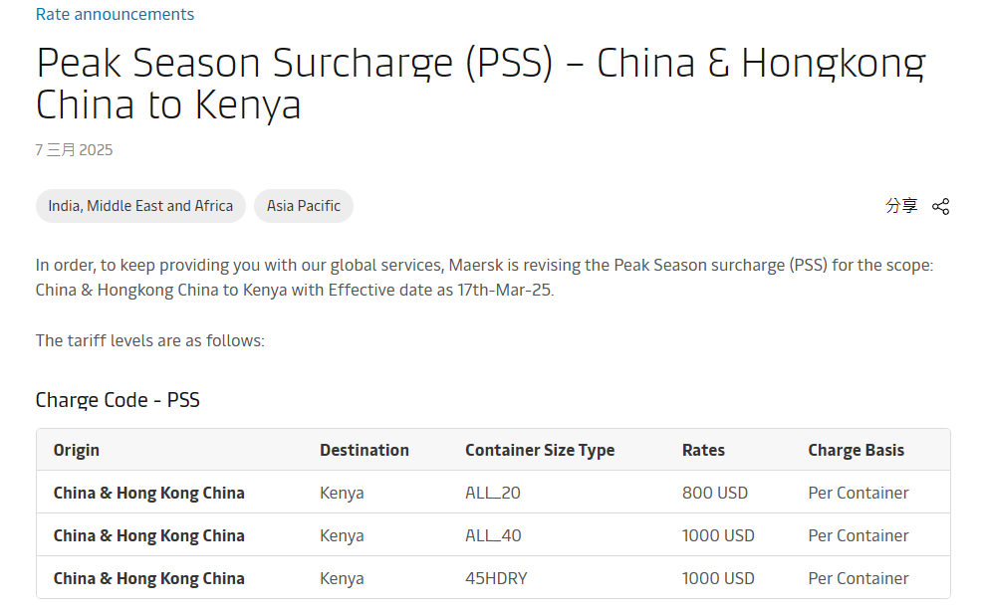Click the Peak Season Surcharge page title
This screenshot has height=612, width=983.
480,84
